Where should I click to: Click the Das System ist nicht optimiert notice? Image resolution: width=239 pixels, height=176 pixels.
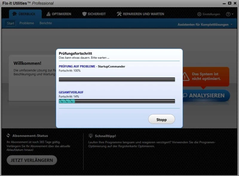point(206,76)
